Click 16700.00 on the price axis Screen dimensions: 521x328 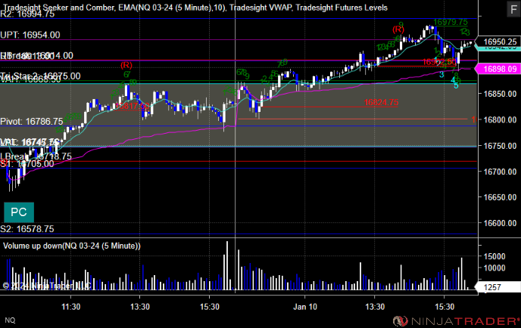tap(500, 172)
